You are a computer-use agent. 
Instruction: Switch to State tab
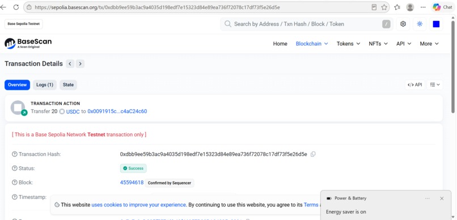(x=68, y=85)
